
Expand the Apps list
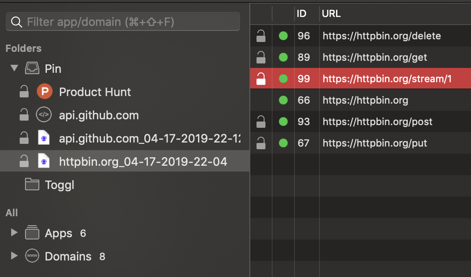[14, 232]
